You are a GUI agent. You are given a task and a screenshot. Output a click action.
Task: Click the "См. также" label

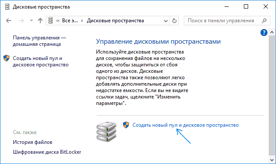coord(25,132)
